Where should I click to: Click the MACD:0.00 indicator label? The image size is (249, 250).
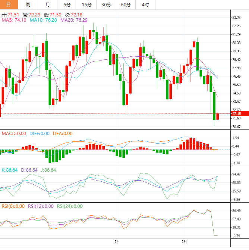tap(14, 133)
